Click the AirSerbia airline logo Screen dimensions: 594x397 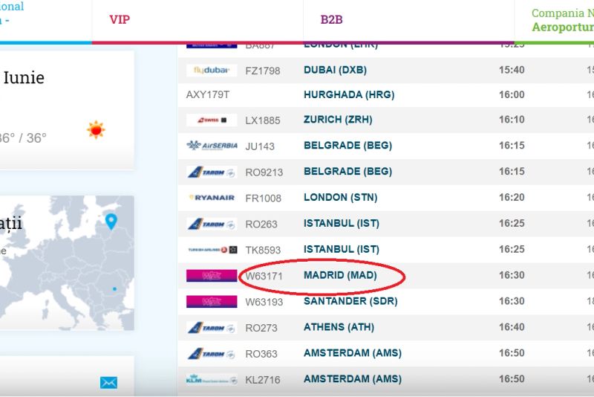point(212,146)
